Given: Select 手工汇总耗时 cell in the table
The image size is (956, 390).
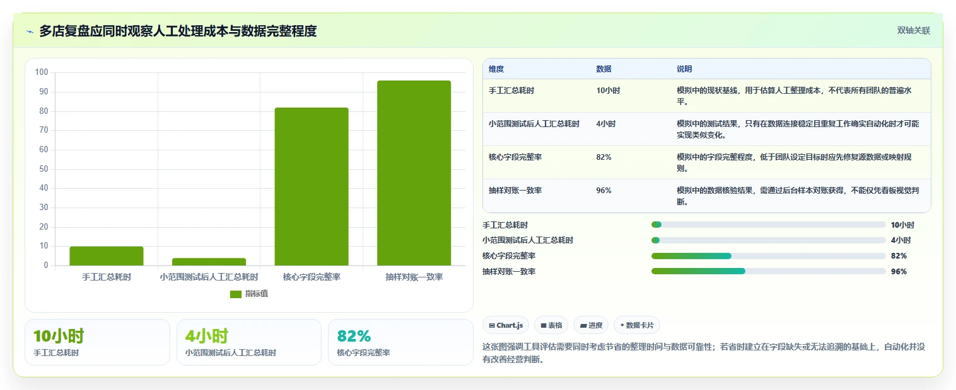Looking at the screenshot, I should pos(511,91).
